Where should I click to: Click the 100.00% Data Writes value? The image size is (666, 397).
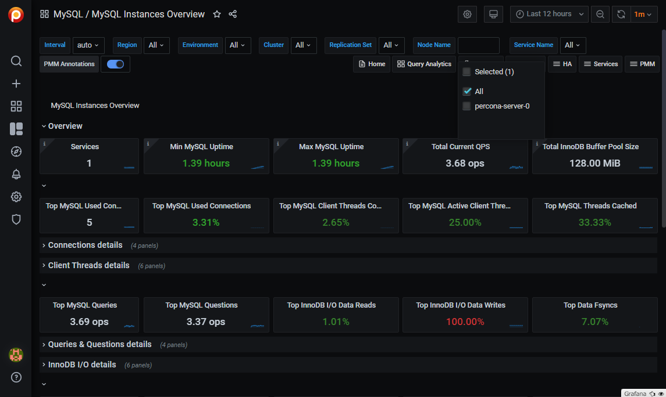click(x=465, y=322)
